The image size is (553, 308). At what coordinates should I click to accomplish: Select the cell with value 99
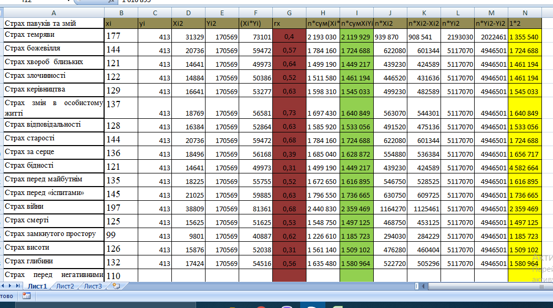[121, 234]
